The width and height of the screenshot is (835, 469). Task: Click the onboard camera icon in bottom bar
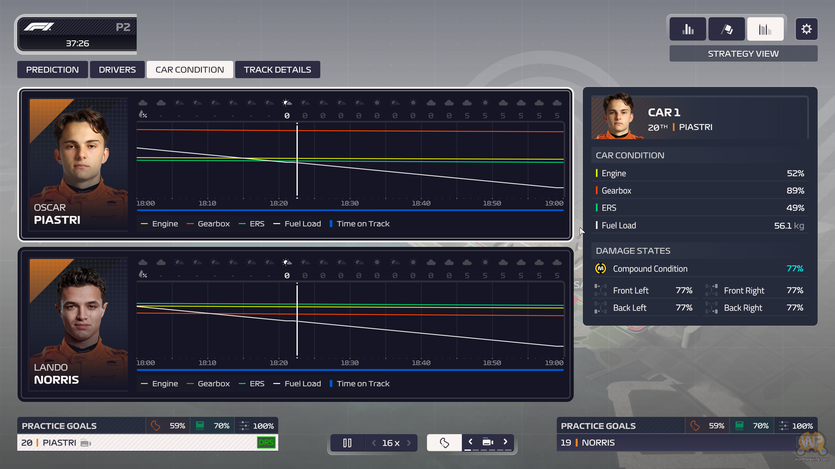[488, 442]
